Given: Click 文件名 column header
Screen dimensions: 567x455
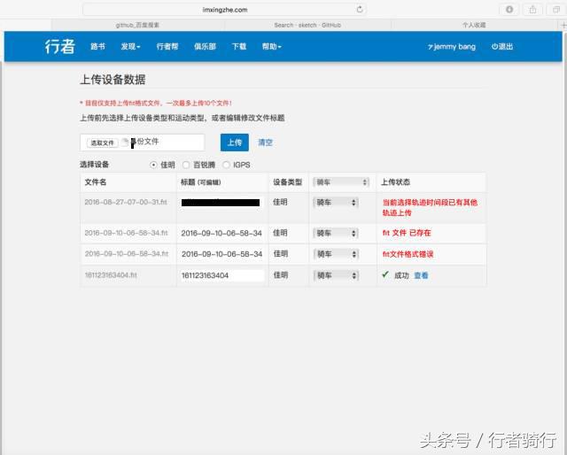Looking at the screenshot, I should pyautogui.click(x=96, y=182).
